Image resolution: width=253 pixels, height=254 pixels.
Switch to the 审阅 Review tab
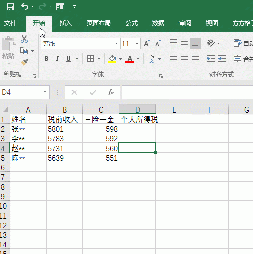(185, 23)
